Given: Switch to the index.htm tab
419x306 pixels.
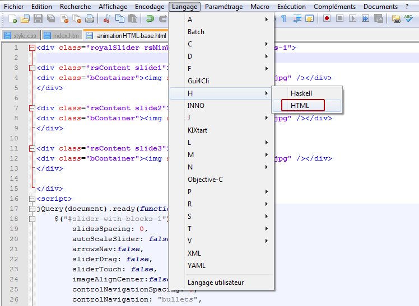Looking at the screenshot, I should tap(62, 35).
